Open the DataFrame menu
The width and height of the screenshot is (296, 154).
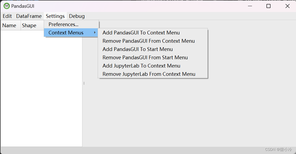point(29,16)
